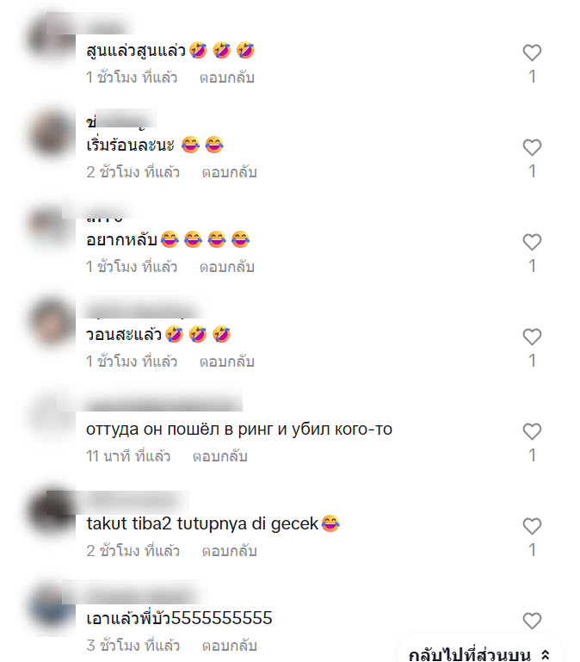Click 'กลับไปที่ส่วนบน' back to top button
Screen dimensions: 580x662
pos(479,653)
